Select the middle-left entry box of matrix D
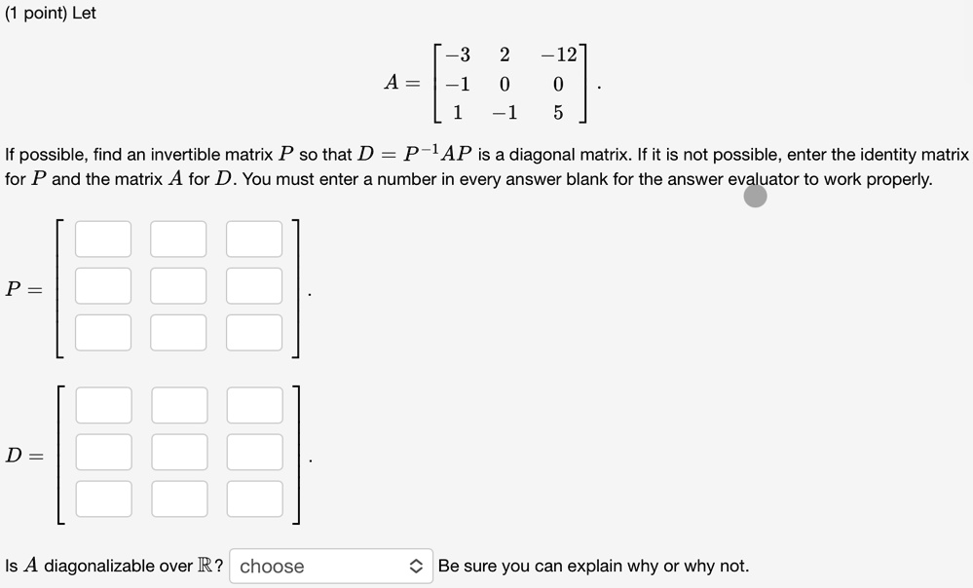The width and height of the screenshot is (973, 588). [x=102, y=452]
